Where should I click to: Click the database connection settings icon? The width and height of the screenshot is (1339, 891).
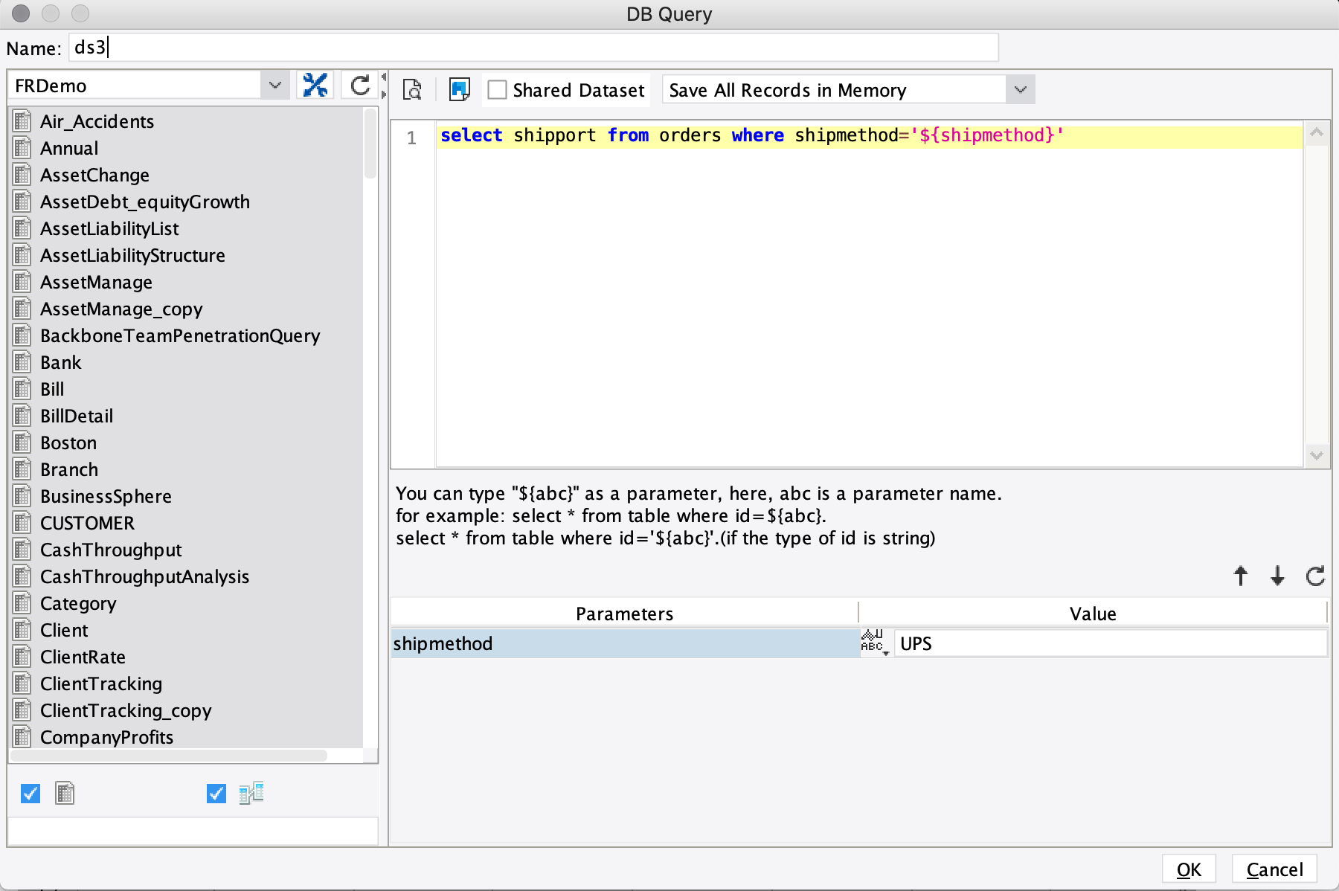[315, 86]
